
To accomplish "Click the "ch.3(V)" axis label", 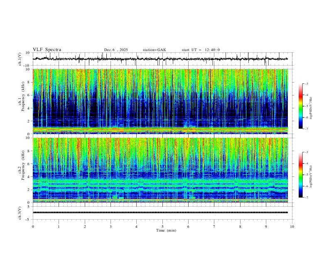I will coord(20,213).
